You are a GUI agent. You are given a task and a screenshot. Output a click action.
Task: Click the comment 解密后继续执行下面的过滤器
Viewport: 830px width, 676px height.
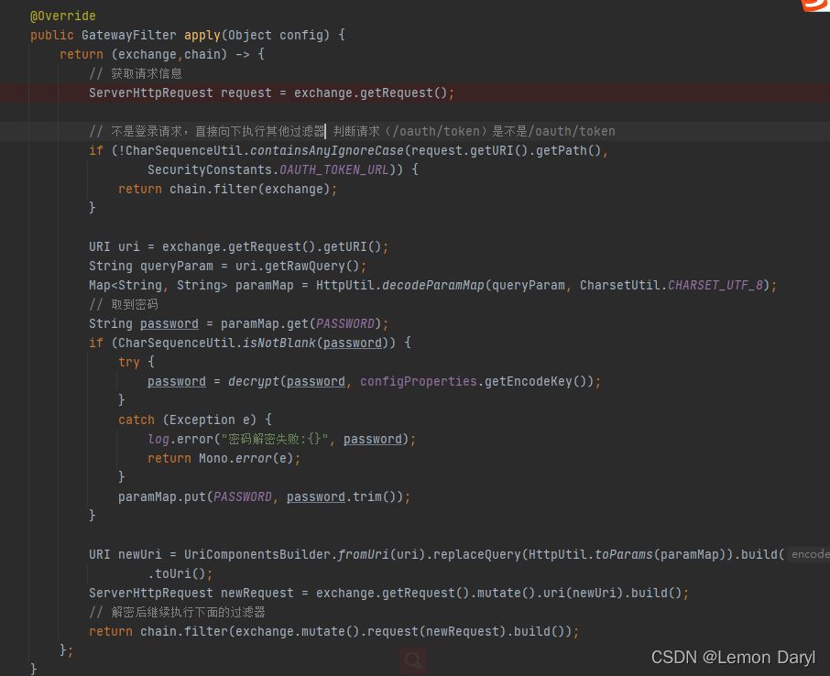coord(177,613)
